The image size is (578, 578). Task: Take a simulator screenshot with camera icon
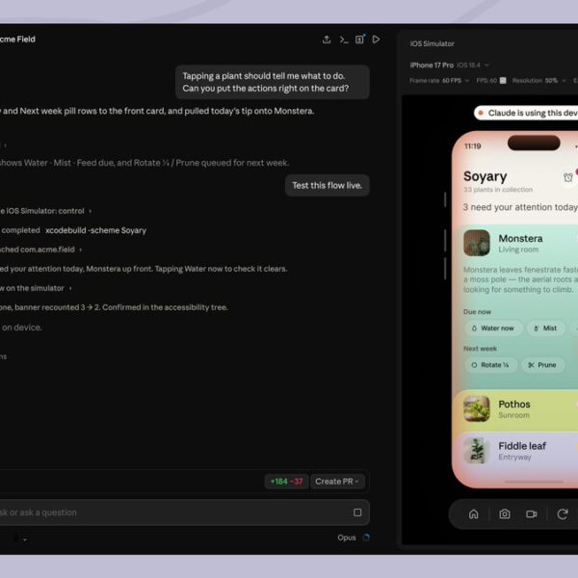[505, 513]
